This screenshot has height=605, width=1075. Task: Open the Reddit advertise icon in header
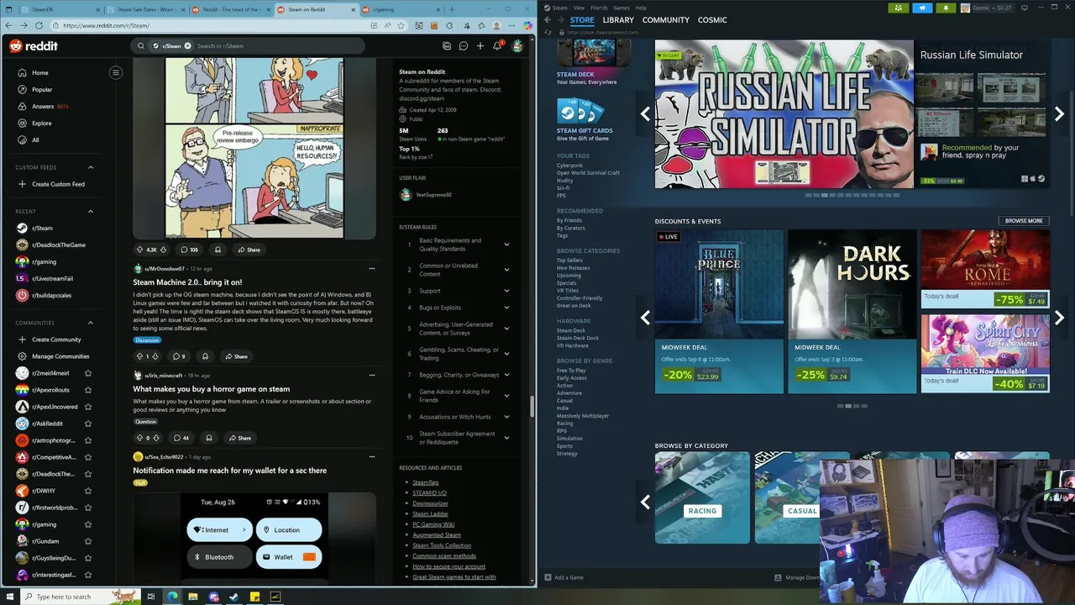point(447,46)
